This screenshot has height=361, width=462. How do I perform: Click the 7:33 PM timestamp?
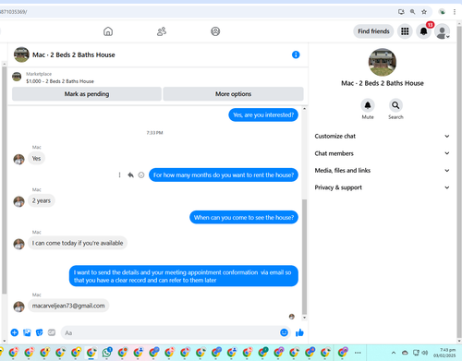[154, 133]
